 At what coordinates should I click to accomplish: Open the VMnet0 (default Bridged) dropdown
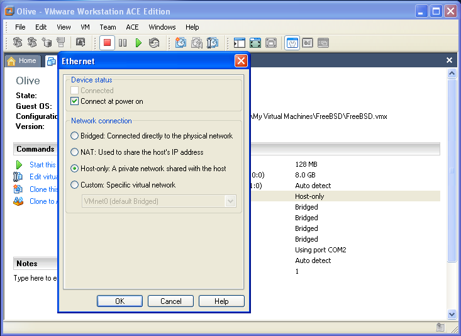[x=158, y=201]
